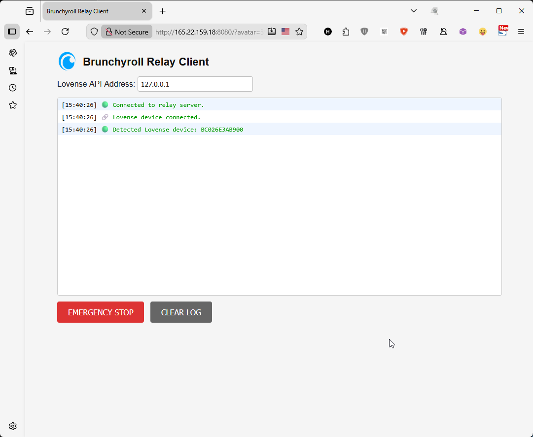Reload the current page
Screen dimensions: 533x437
[x=65, y=32]
